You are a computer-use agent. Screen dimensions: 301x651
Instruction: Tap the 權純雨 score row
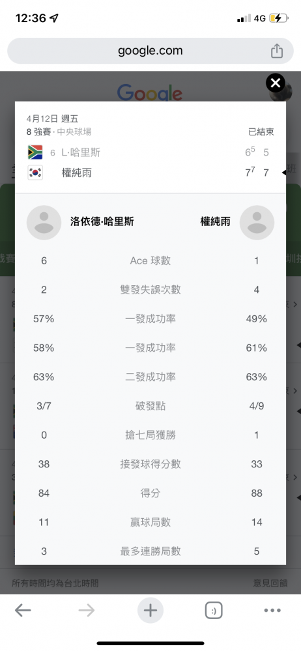(x=150, y=173)
